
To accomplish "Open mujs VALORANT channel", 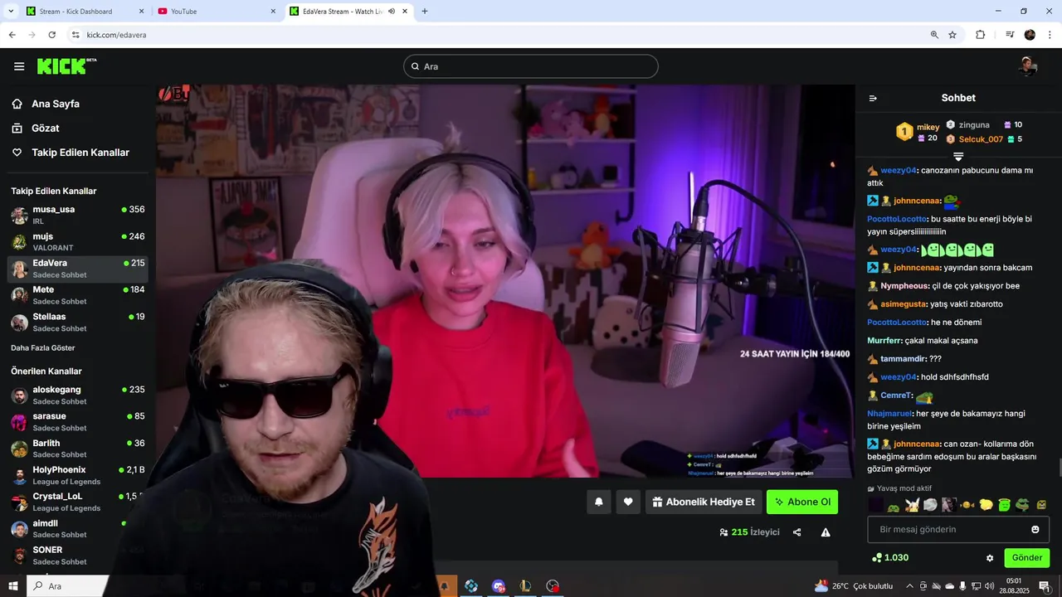I will point(78,242).
